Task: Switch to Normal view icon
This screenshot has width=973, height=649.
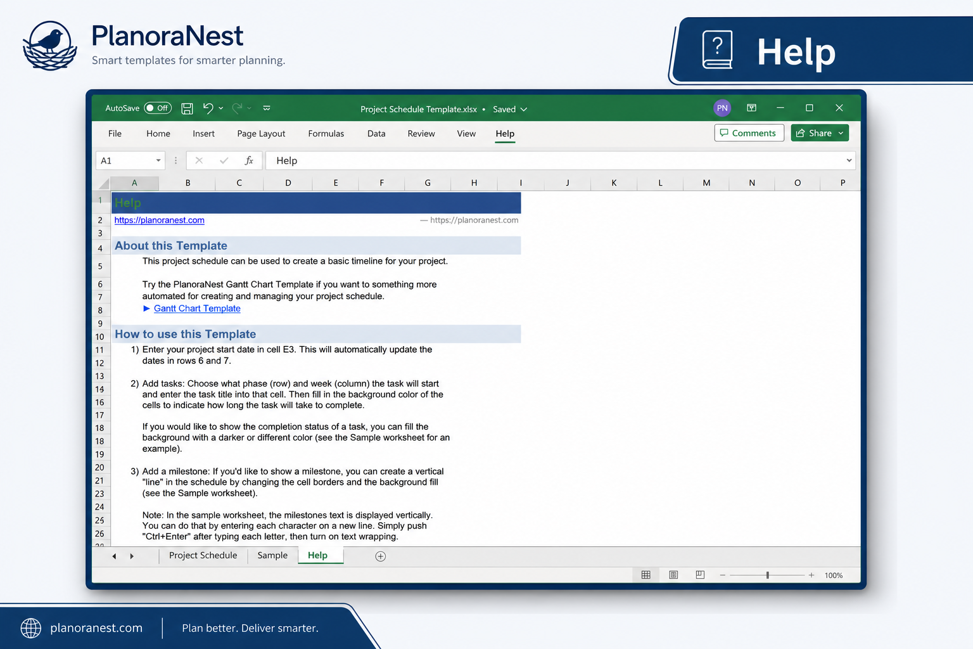Action: [x=646, y=575]
